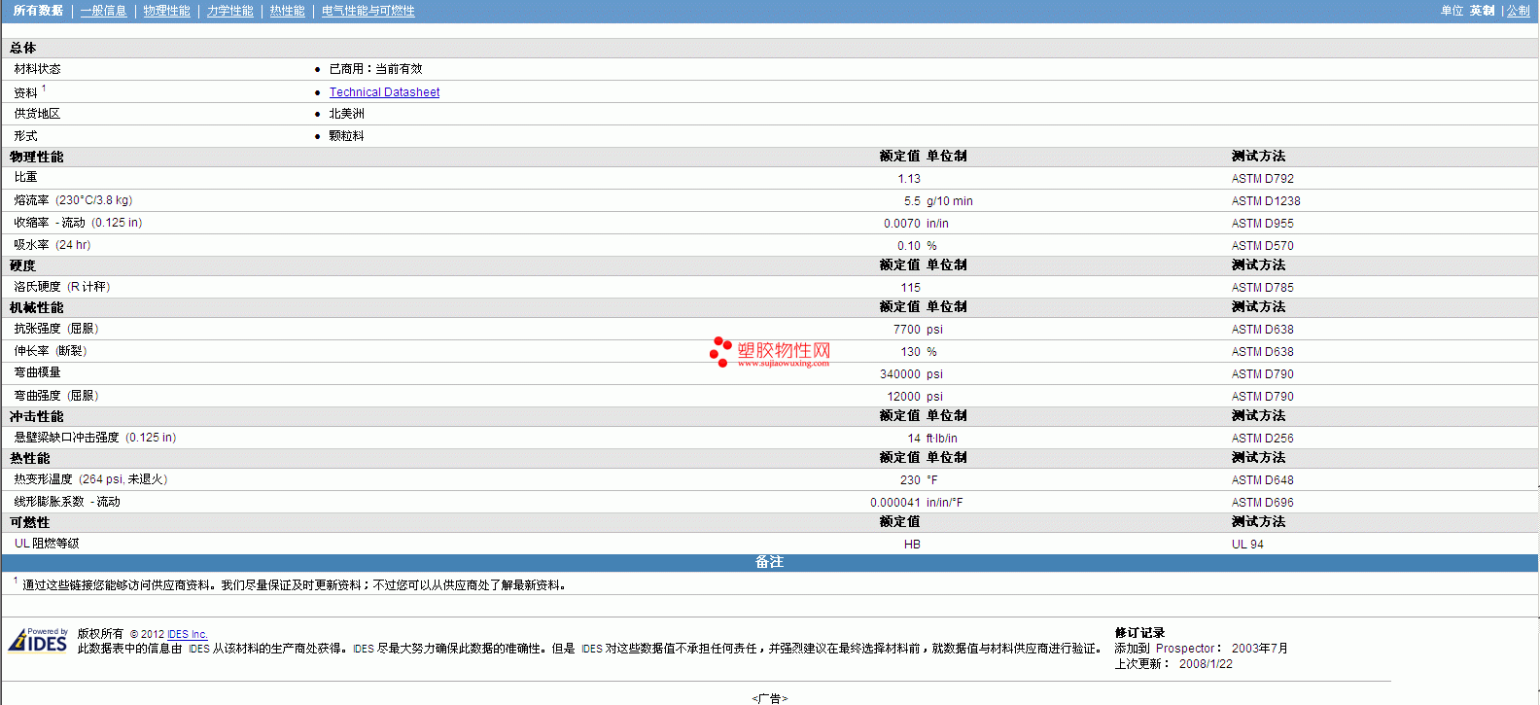Show the 电气性能与可燃性 tab

coord(367,11)
